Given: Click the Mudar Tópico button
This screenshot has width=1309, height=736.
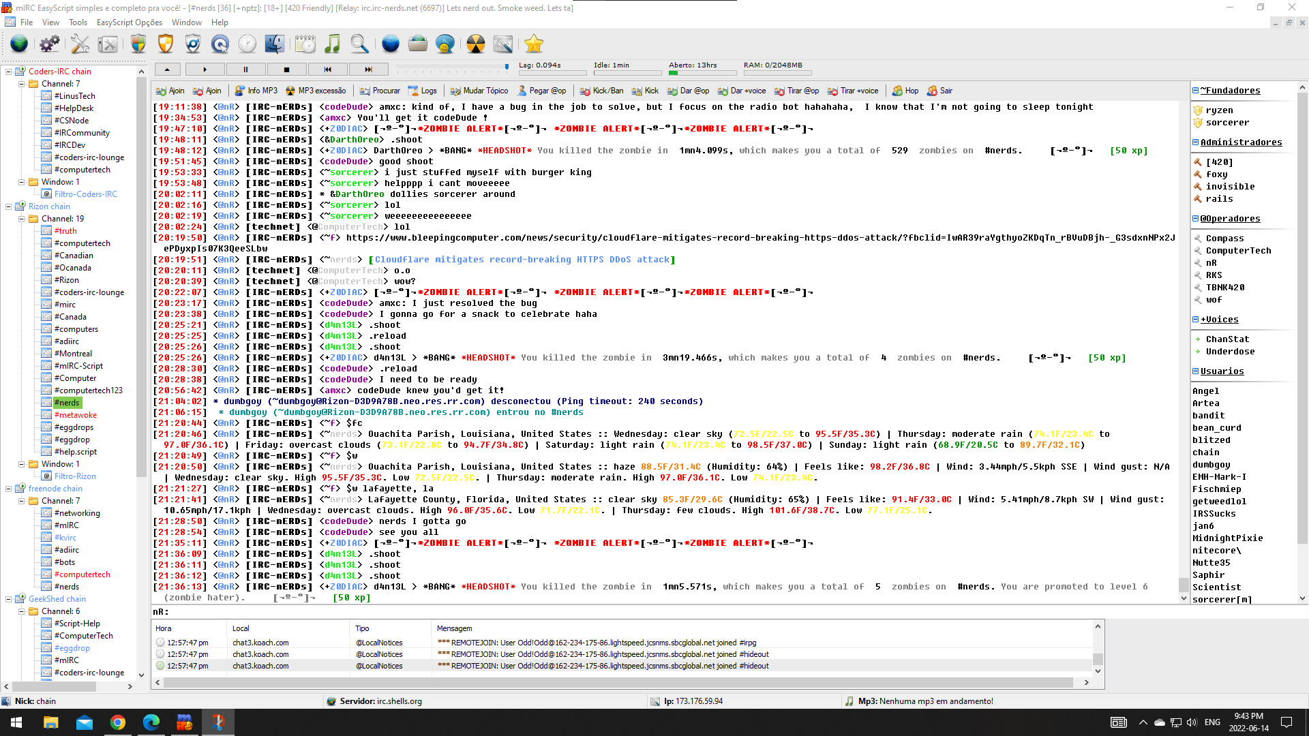Looking at the screenshot, I should (x=479, y=91).
